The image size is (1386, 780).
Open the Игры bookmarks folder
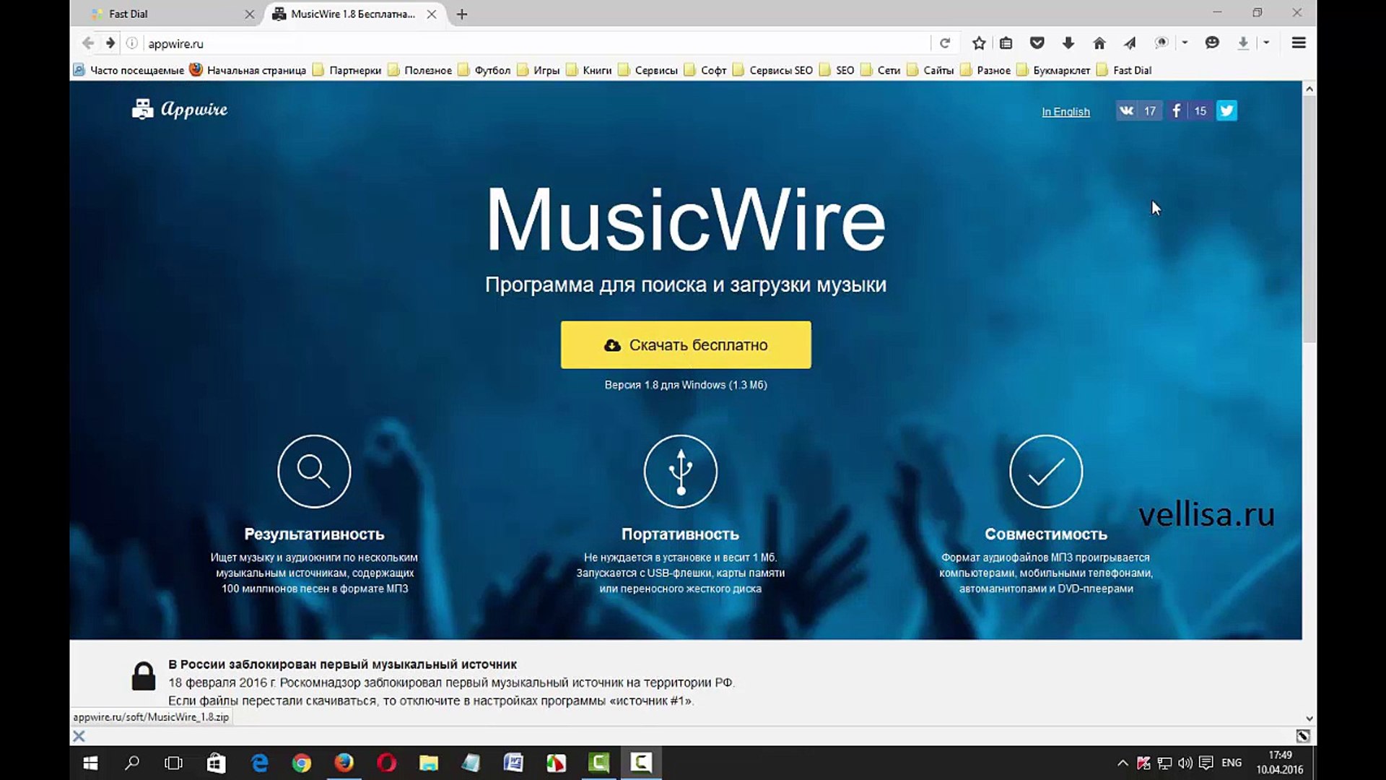539,70
